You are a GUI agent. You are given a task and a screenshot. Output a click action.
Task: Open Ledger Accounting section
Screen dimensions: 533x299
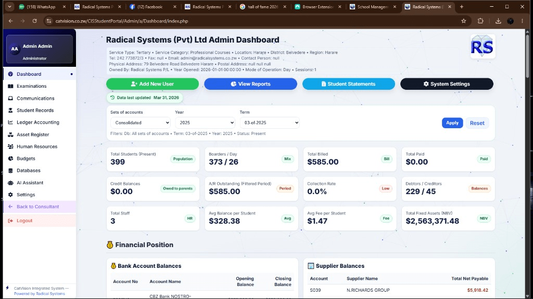(x=40, y=123)
